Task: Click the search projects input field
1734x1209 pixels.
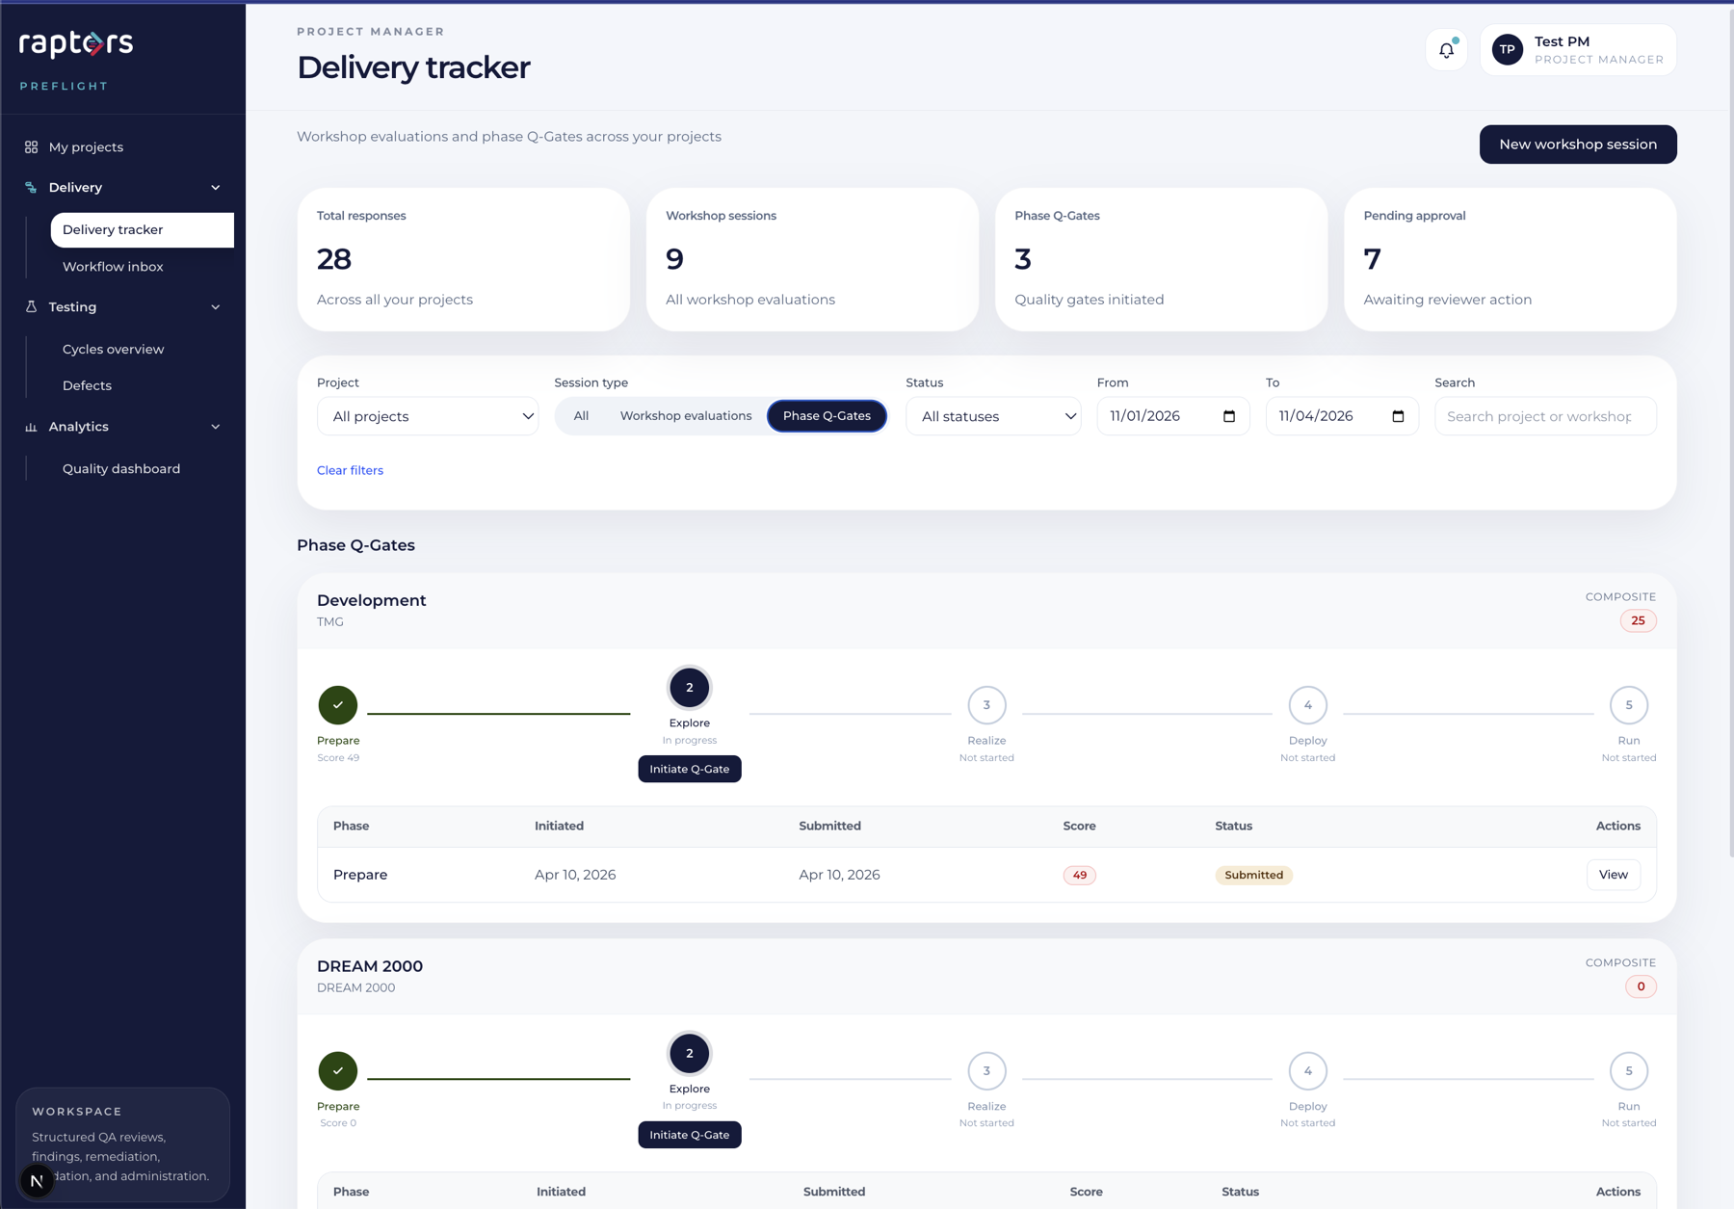Action: tap(1544, 415)
